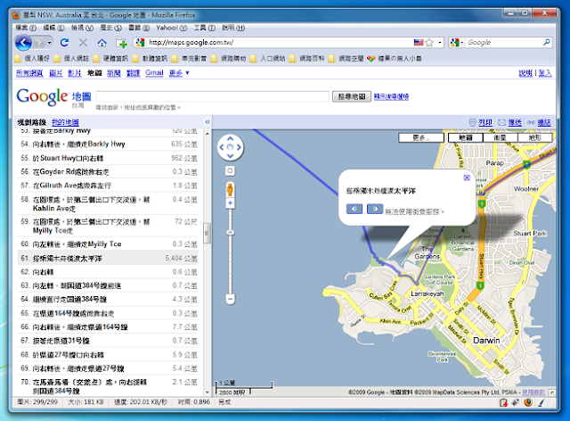Open the back history dropdown arrow
This screenshot has height=421, width=570.
50,43
